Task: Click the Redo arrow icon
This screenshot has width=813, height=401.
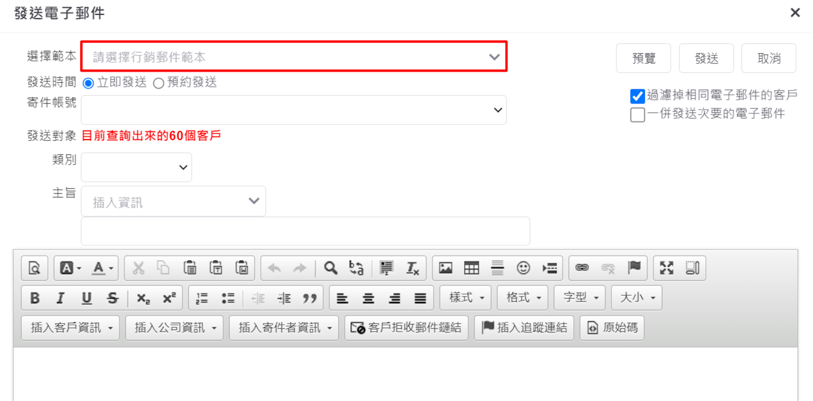Action: [x=300, y=268]
